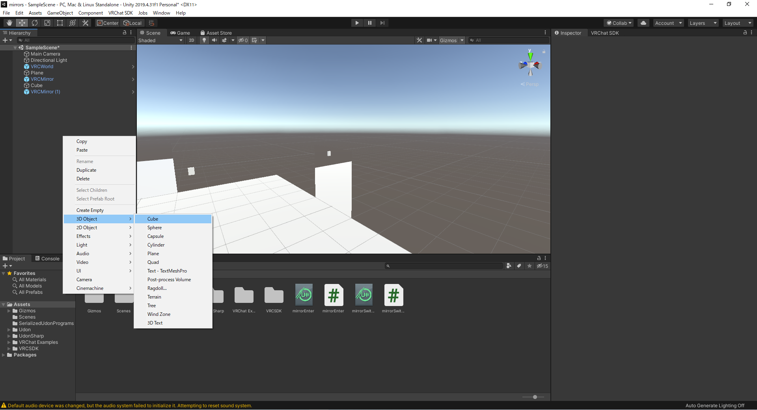Choose Terrain from 3D Object submenu

pyautogui.click(x=173, y=297)
